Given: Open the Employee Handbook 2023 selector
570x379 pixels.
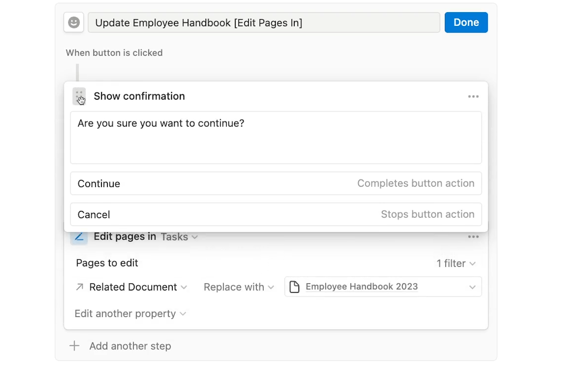Looking at the screenshot, I should point(383,287).
